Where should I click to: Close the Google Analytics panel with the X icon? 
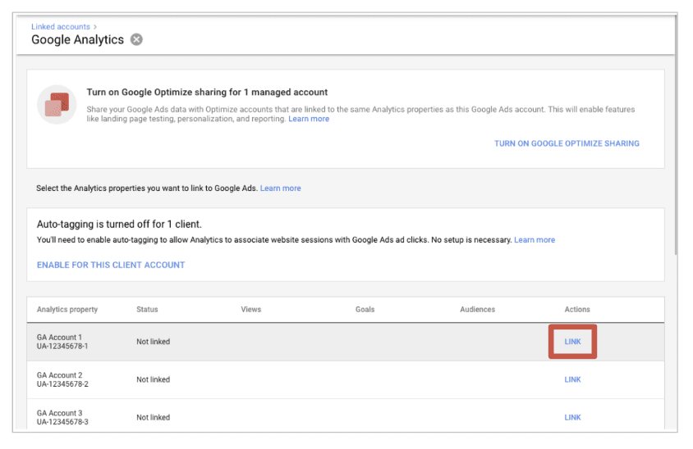[136, 39]
